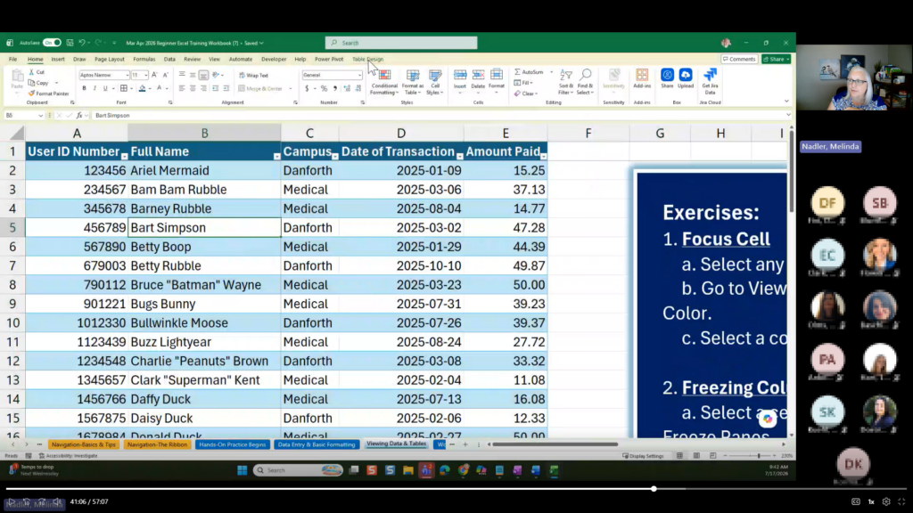The height and width of the screenshot is (513, 913).
Task: Open Conditional Formatting menu
Action: coord(384,82)
